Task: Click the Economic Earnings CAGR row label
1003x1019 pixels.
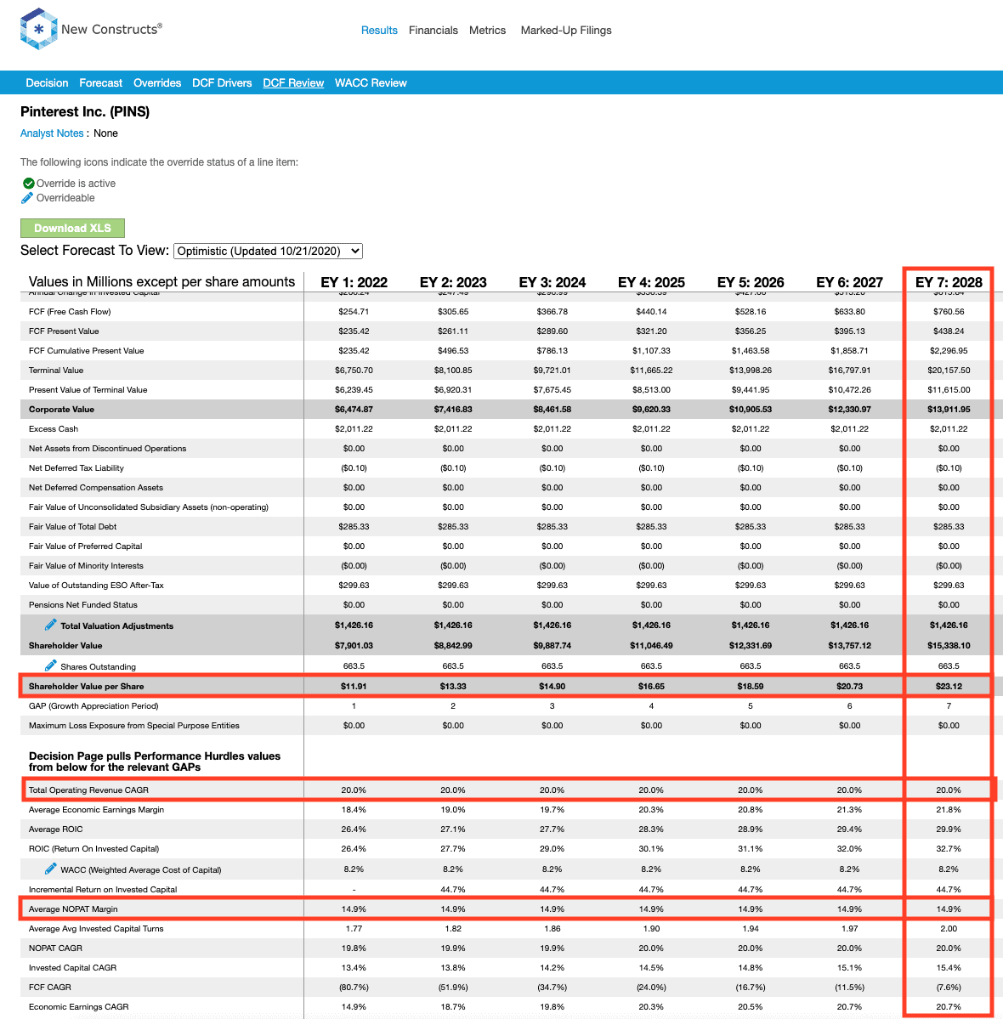Action: (79, 1006)
